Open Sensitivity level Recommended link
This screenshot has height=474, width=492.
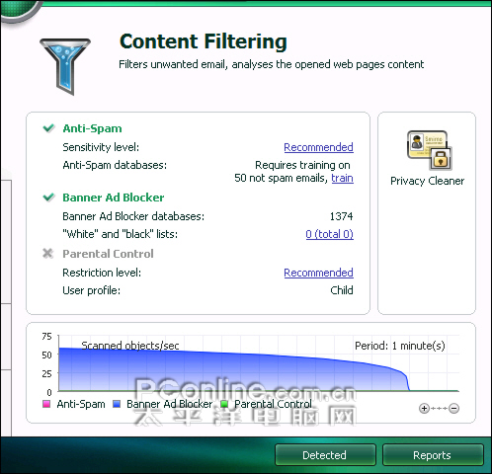(318, 147)
